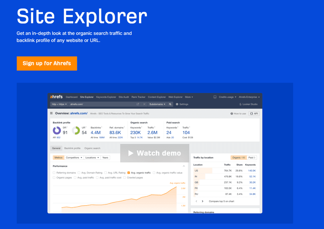Click the 230K organic Keywords value
The width and height of the screenshot is (324, 229).
pyautogui.click(x=135, y=132)
